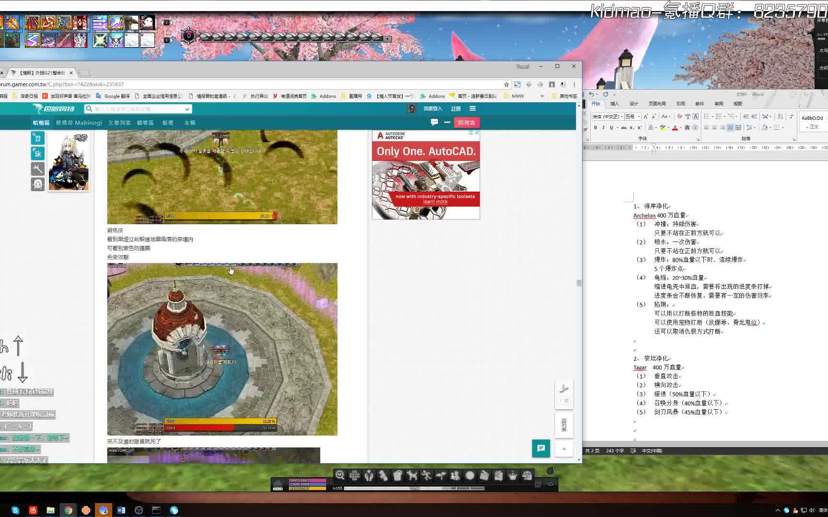Open Change Case Aa dropdown
Screen dimensions: 828x517
(666, 116)
